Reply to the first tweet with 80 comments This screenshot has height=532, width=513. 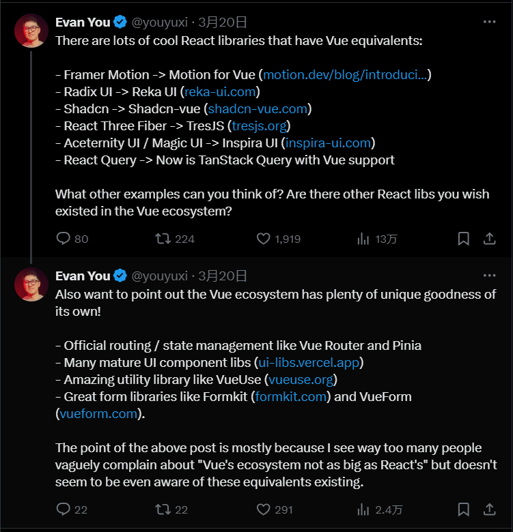pos(72,239)
